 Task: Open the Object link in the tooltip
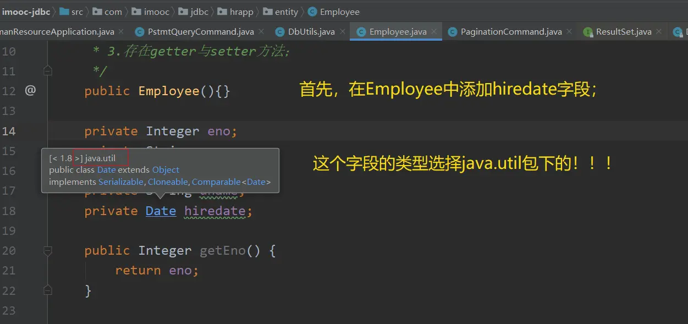(166, 170)
